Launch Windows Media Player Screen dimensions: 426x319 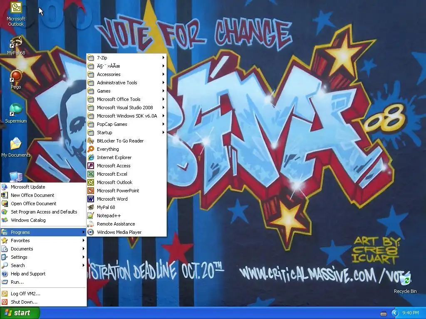[126, 232]
